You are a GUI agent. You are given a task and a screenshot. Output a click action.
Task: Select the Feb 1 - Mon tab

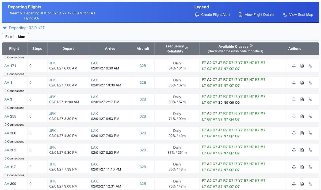click(x=15, y=37)
